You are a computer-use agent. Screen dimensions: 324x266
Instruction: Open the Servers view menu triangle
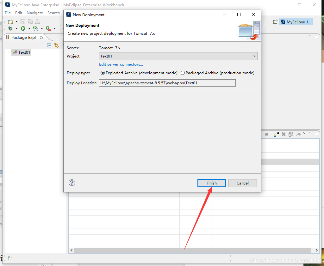305,133
